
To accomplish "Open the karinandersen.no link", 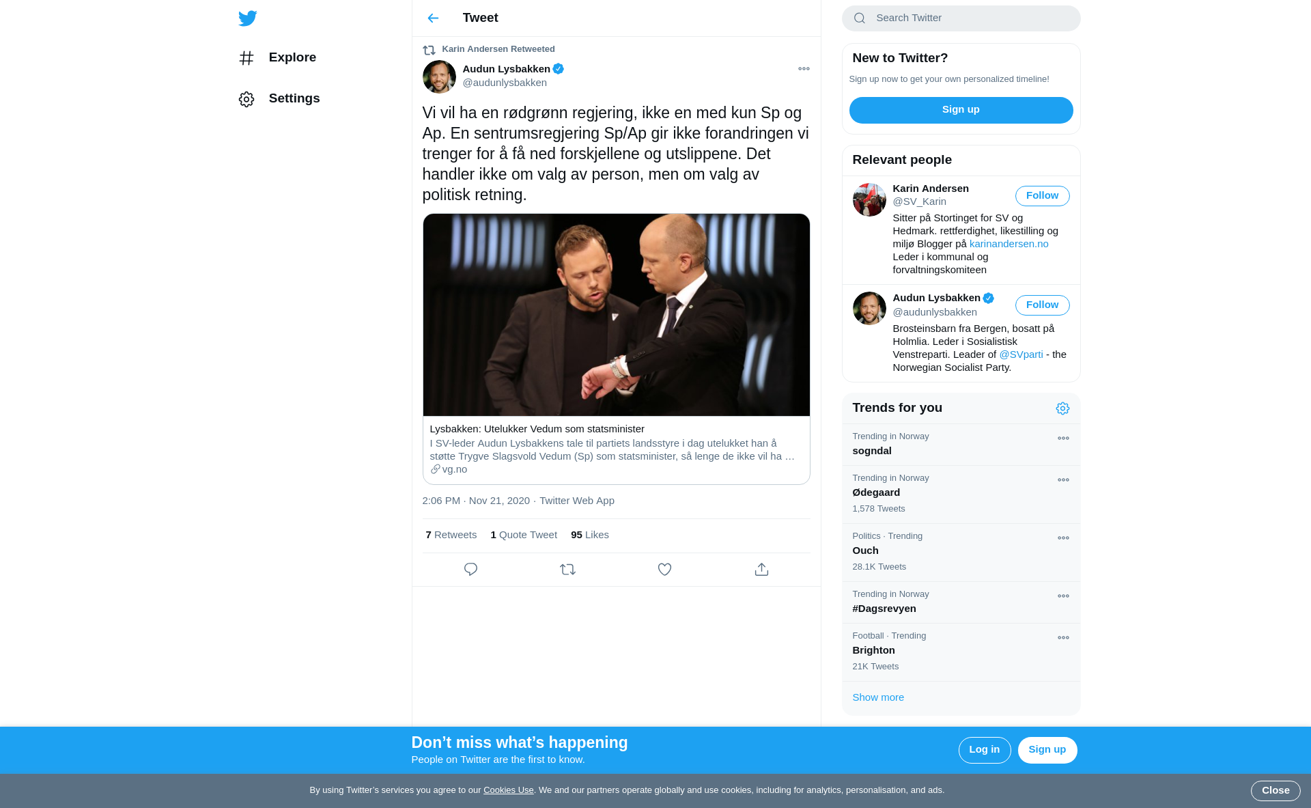I will pos(1009,244).
